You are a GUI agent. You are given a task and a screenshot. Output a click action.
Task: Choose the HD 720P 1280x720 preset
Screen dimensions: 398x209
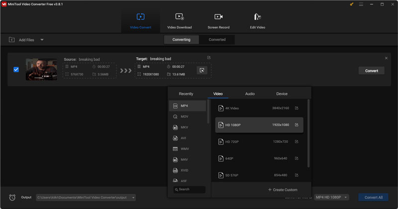click(259, 141)
